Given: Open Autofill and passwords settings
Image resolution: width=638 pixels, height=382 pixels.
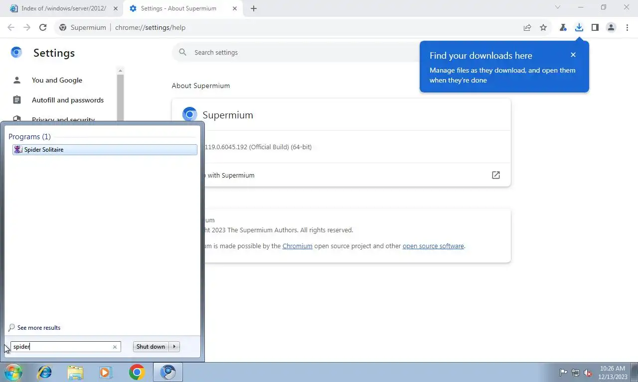Looking at the screenshot, I should point(68,100).
